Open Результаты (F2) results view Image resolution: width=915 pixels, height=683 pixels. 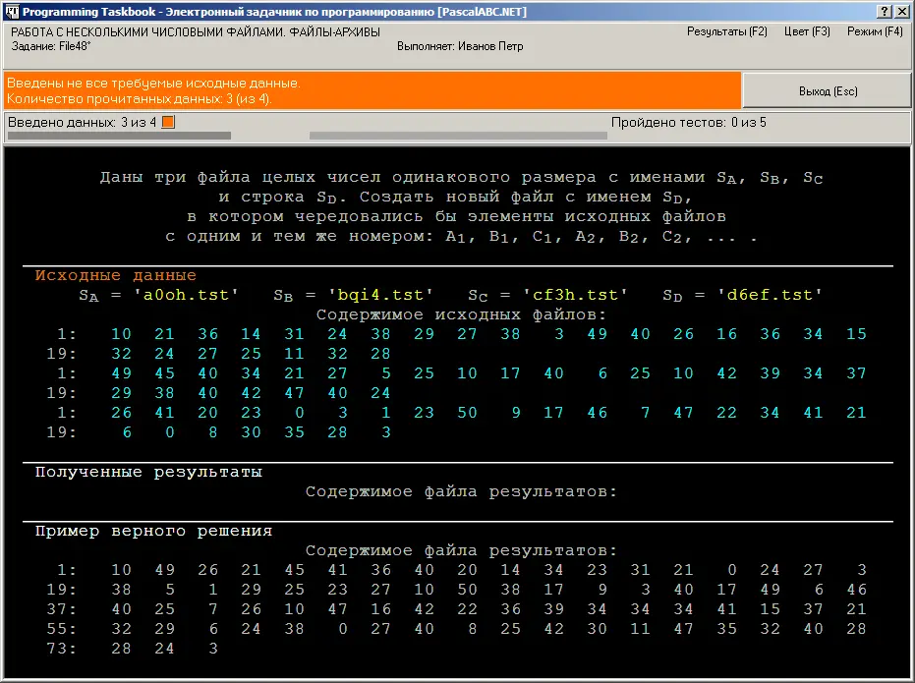726,31
